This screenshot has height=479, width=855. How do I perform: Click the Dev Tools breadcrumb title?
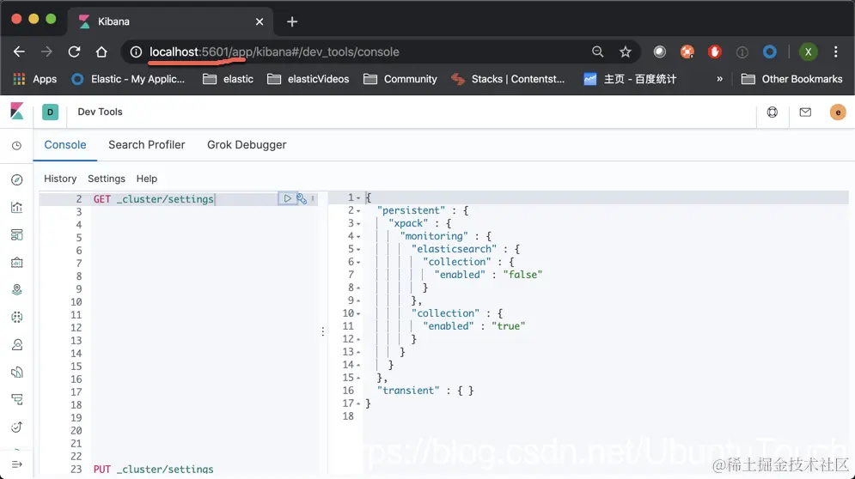100,112
